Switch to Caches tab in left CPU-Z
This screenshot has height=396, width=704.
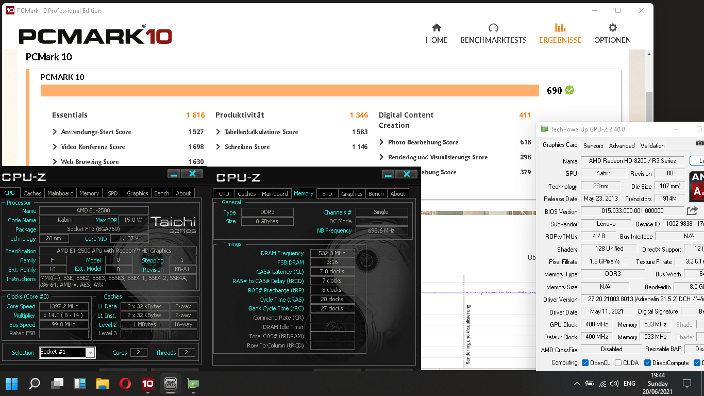(x=32, y=193)
